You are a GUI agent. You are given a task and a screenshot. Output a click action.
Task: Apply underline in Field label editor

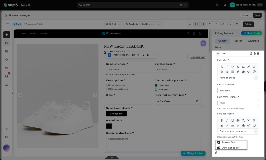(232, 67)
